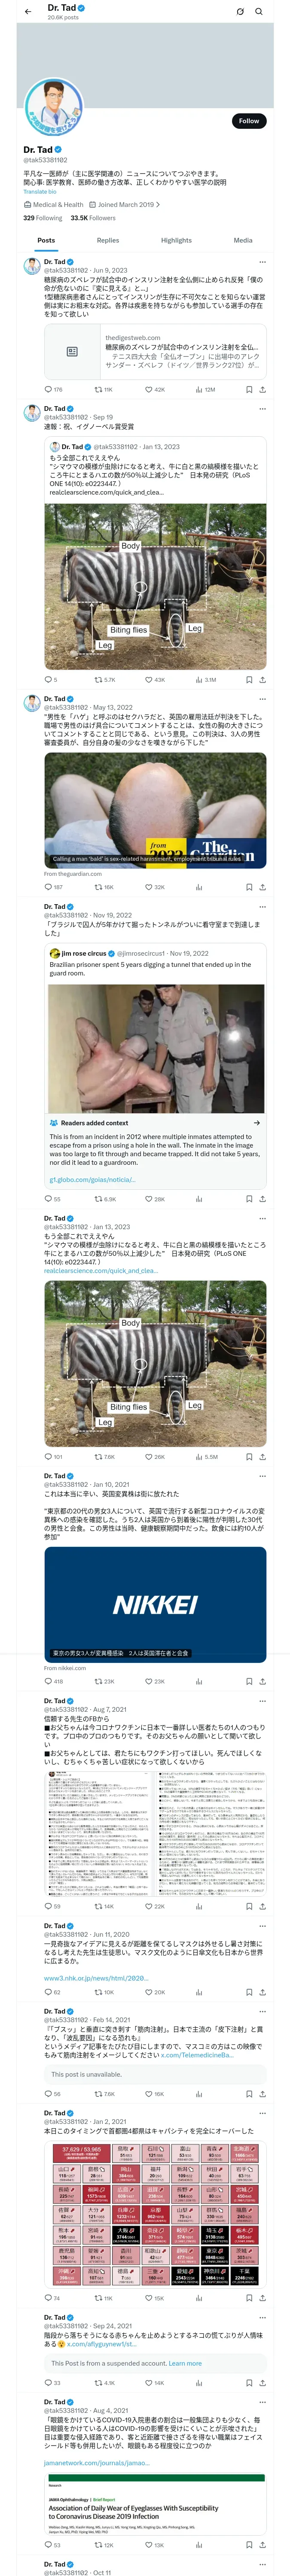The width and height of the screenshot is (290, 2576).
Task: Open the profile search magnifier icon
Action: (x=258, y=12)
